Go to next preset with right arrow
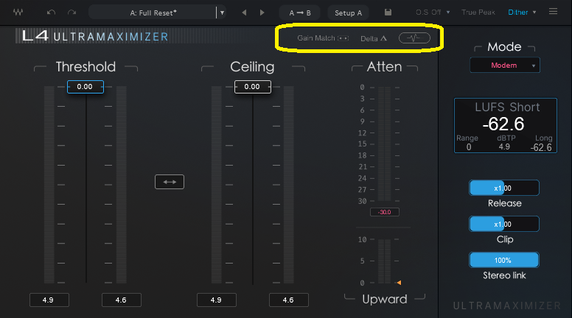 click(x=262, y=13)
